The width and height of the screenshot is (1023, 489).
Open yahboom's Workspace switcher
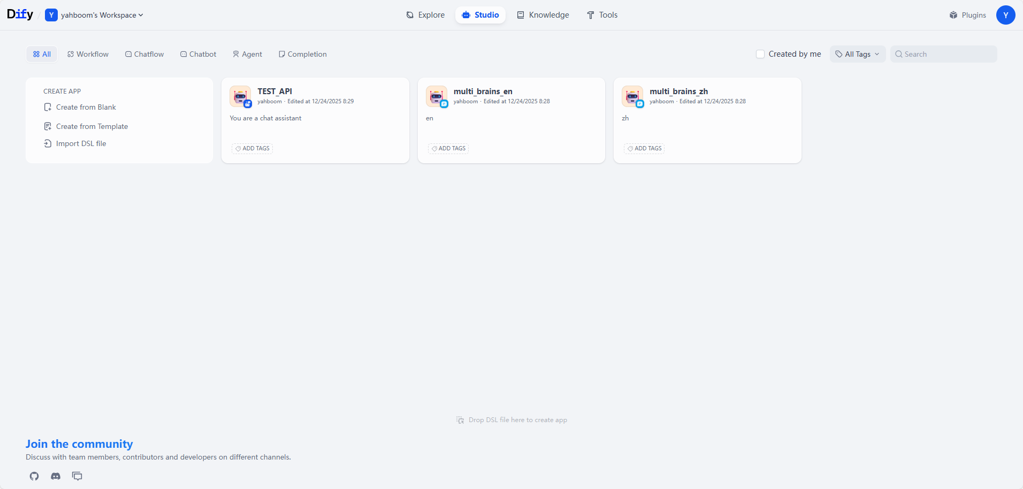94,15
